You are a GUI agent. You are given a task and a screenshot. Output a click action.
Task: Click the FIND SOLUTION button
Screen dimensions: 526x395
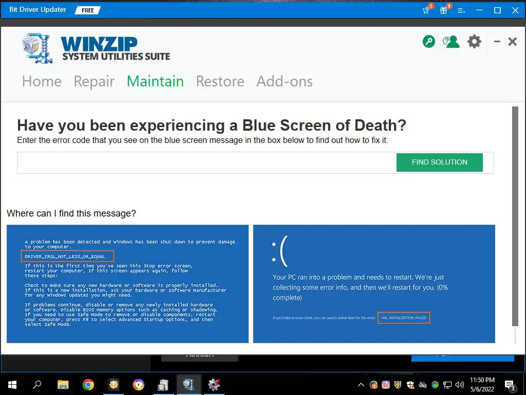(440, 162)
